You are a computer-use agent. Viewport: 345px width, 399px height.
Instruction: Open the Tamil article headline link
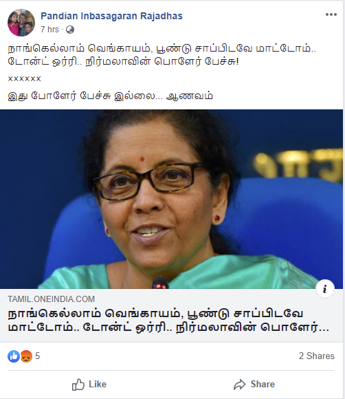(168, 321)
